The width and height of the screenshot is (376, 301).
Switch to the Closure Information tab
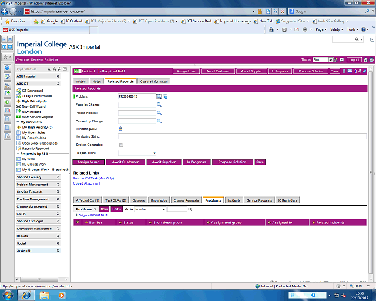154,81
